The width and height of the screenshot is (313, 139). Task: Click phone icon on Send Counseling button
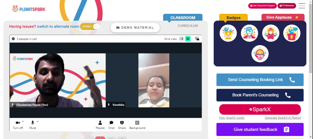292,80
